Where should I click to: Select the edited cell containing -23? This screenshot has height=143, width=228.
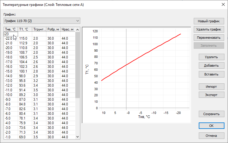coord(10,34)
